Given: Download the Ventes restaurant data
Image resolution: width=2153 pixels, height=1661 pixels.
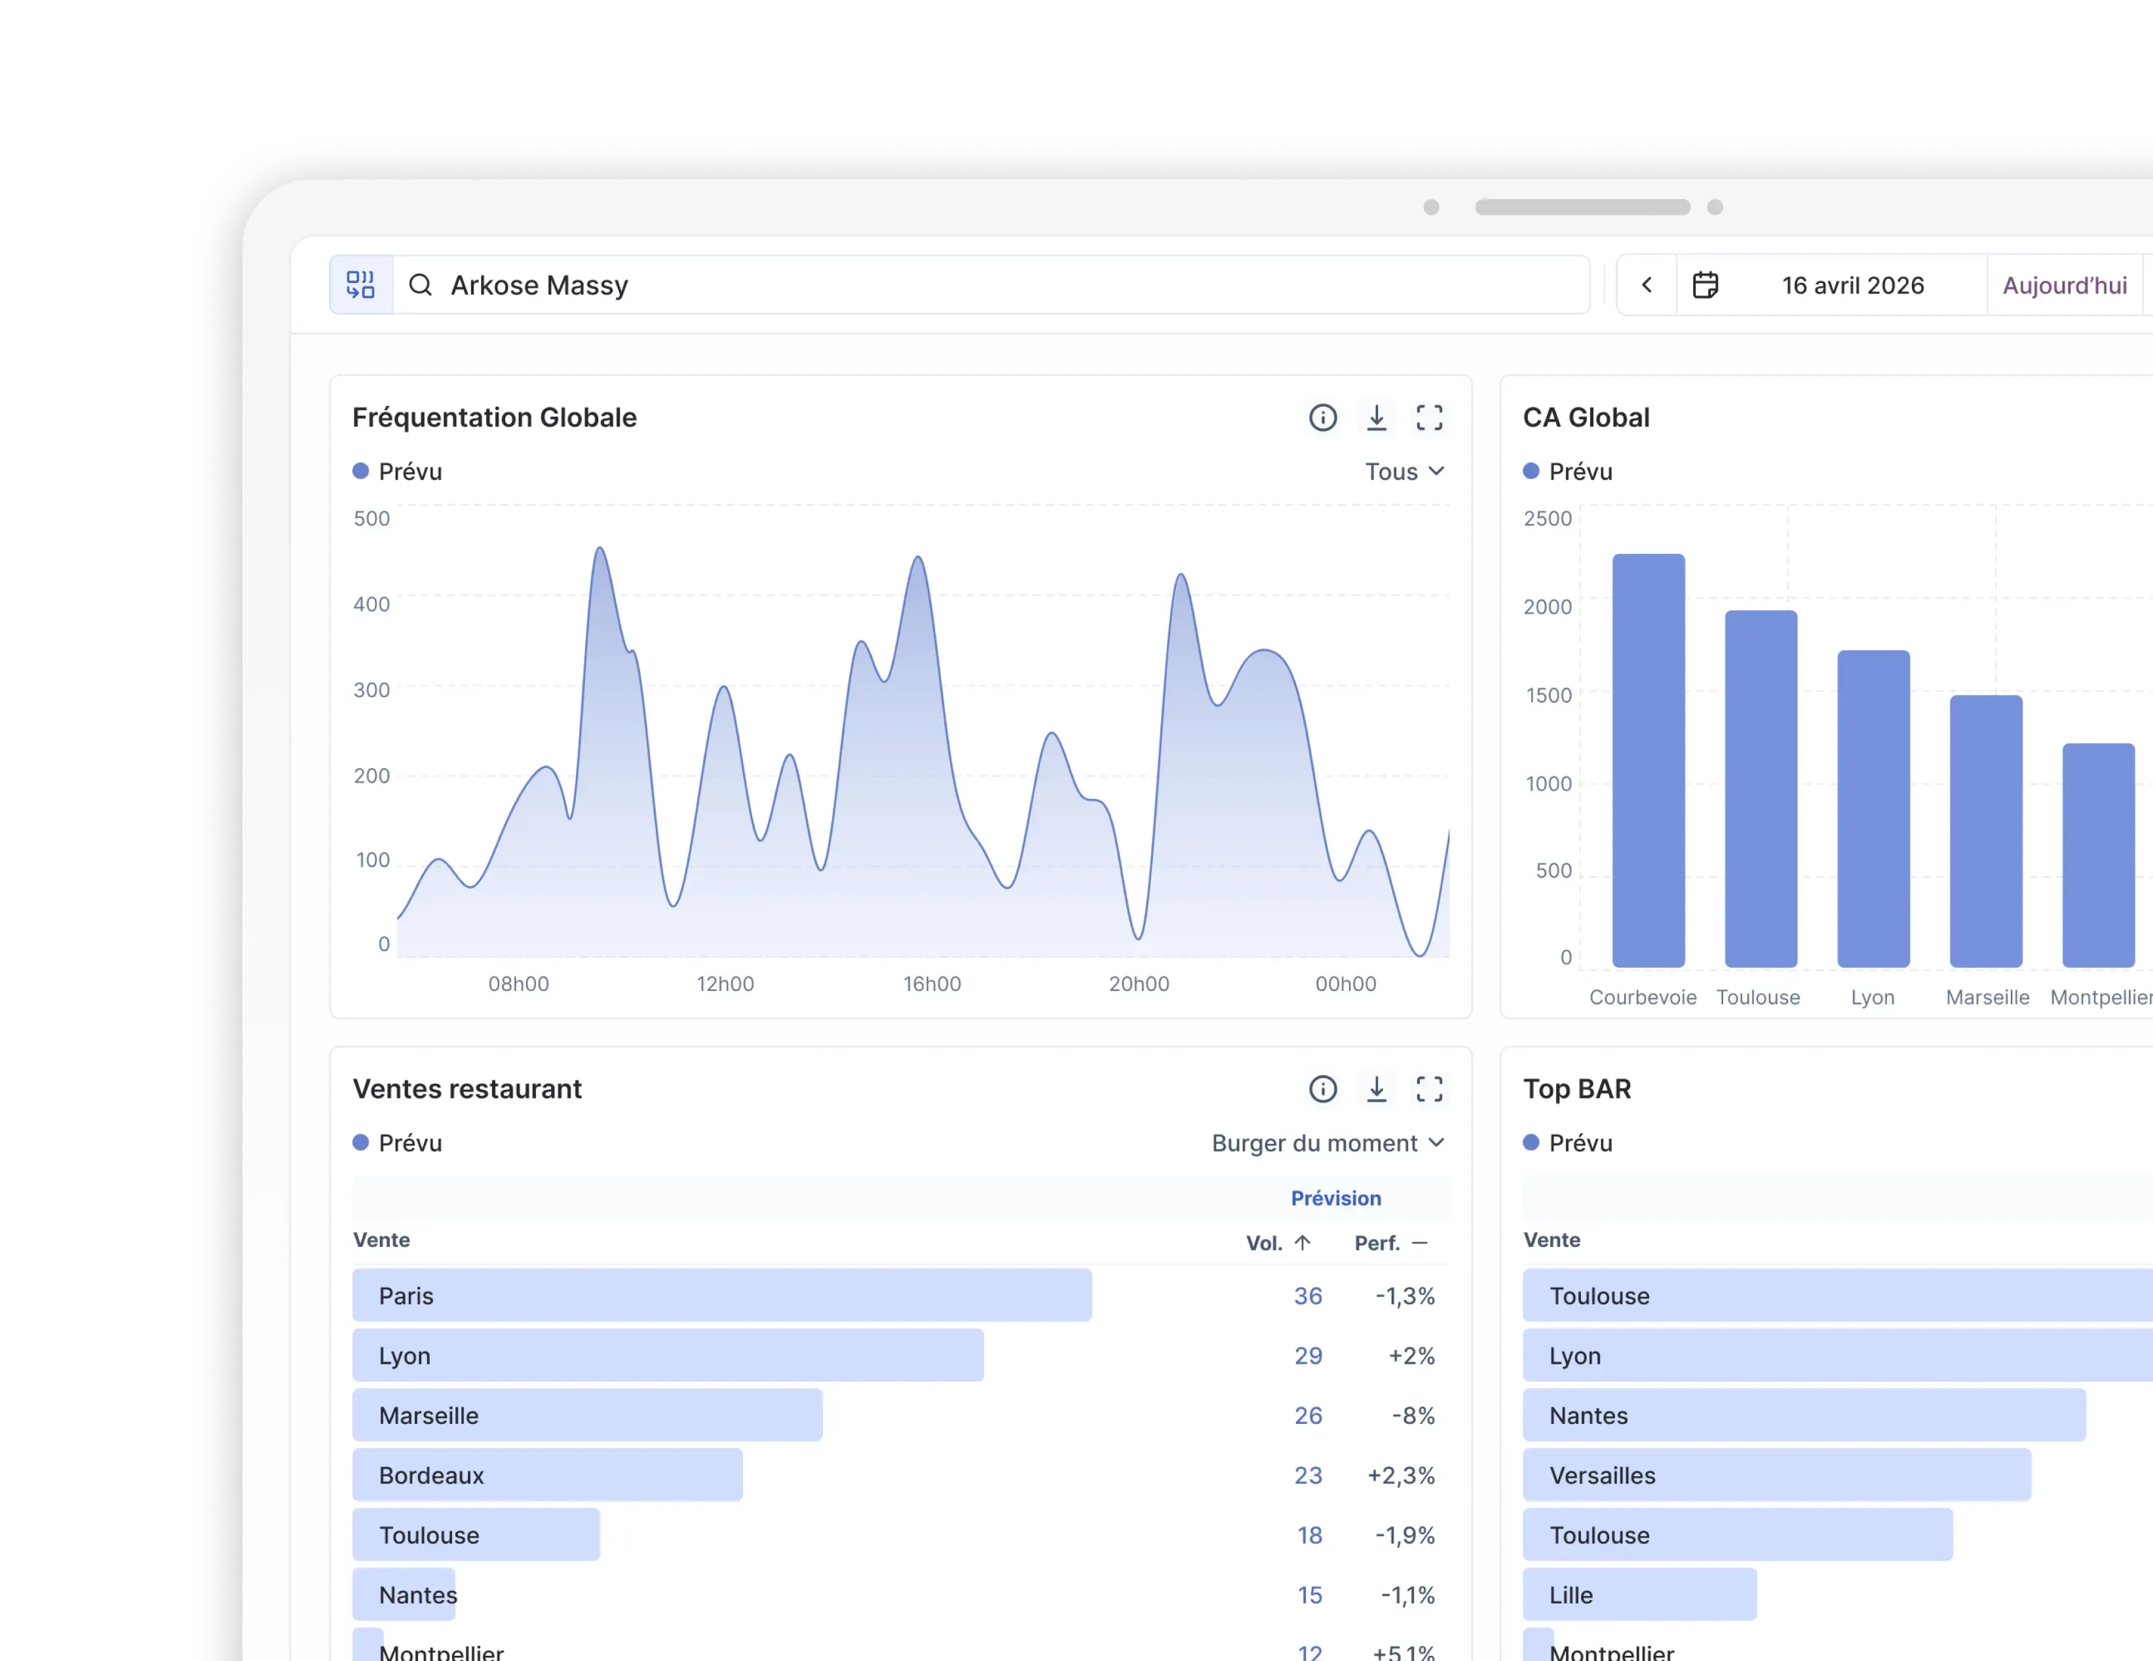Looking at the screenshot, I should click(1377, 1089).
